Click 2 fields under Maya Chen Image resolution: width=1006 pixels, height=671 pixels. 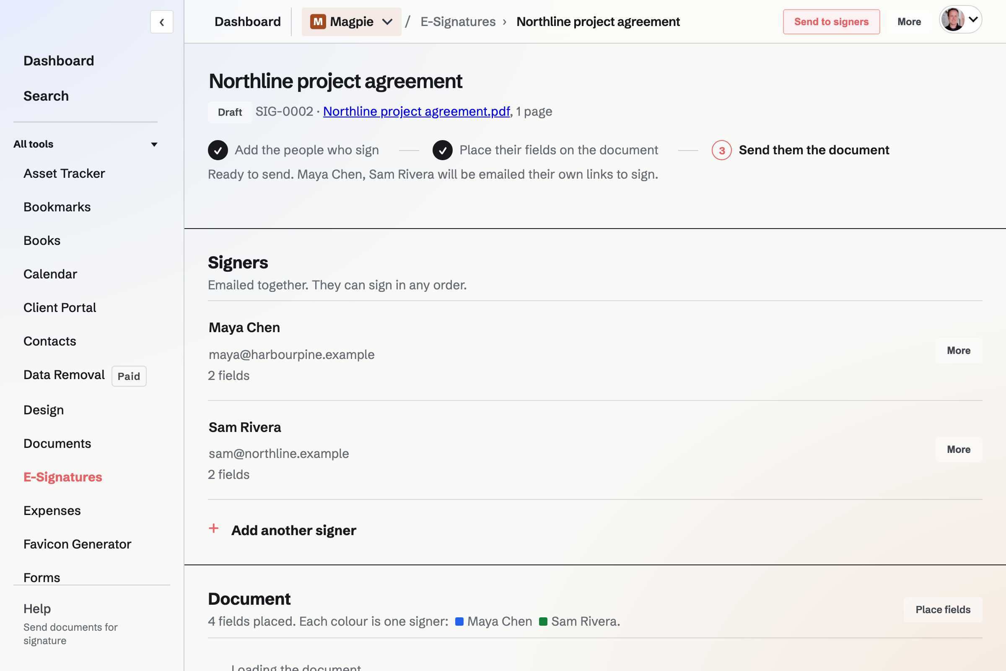(x=228, y=376)
